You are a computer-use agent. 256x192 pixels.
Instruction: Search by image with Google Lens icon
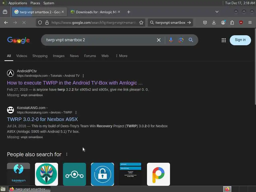point(181,40)
